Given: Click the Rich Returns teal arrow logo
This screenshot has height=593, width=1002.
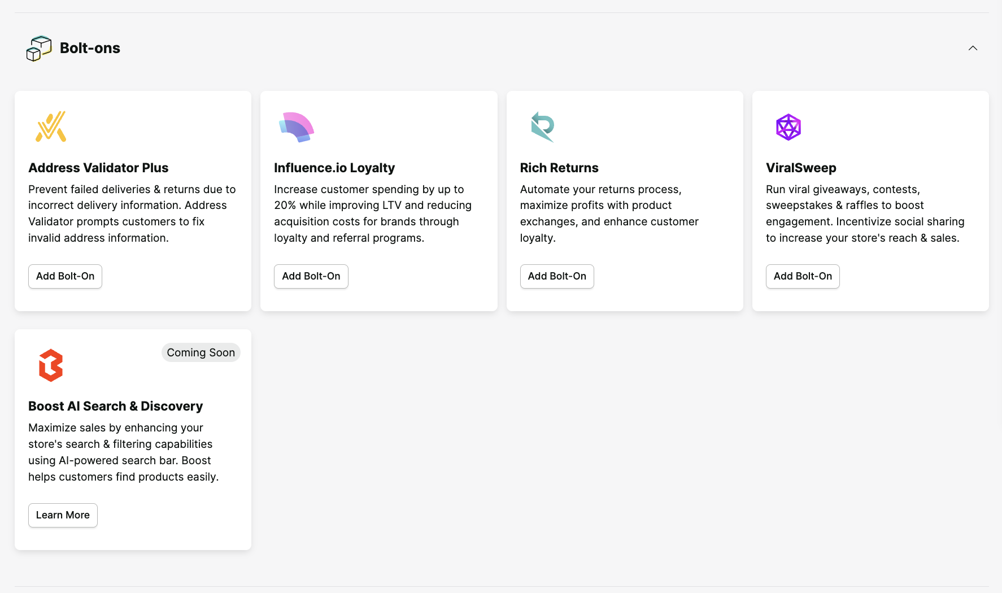Looking at the screenshot, I should [x=542, y=127].
